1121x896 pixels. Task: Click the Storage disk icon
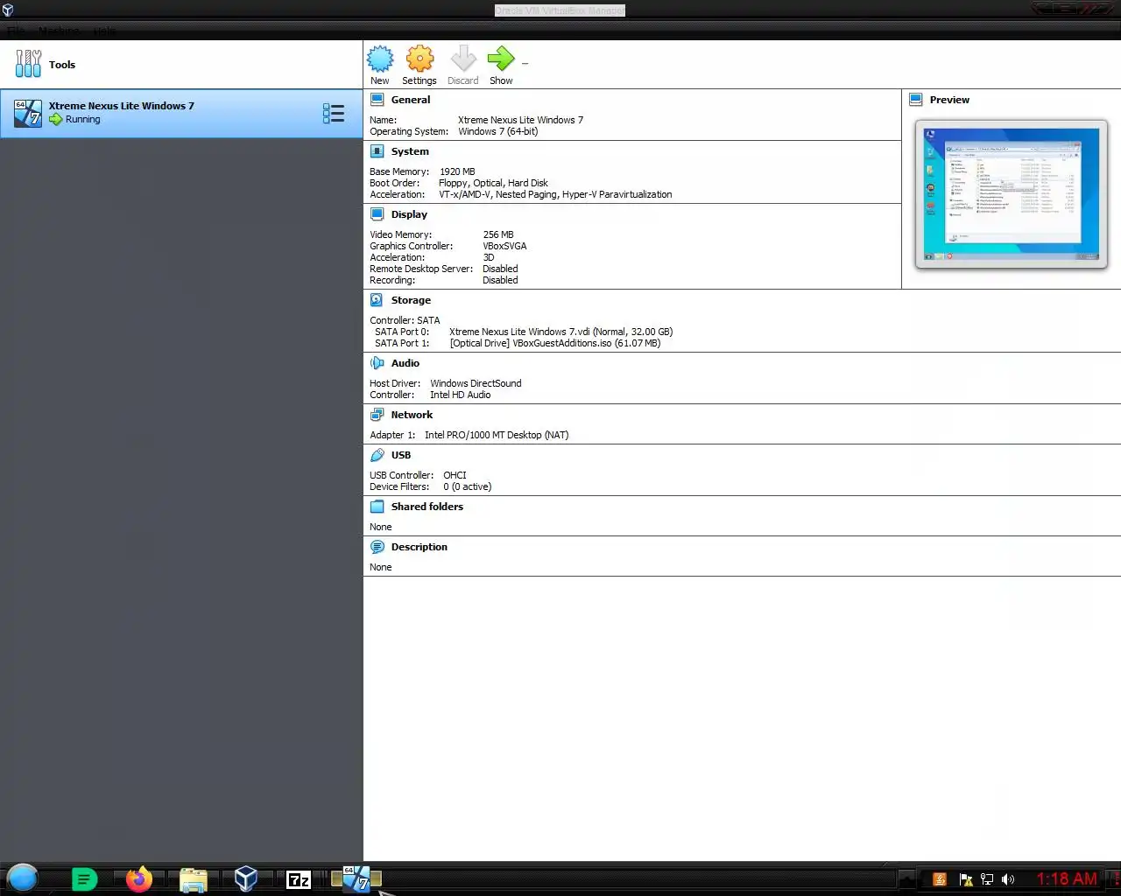pyautogui.click(x=377, y=300)
